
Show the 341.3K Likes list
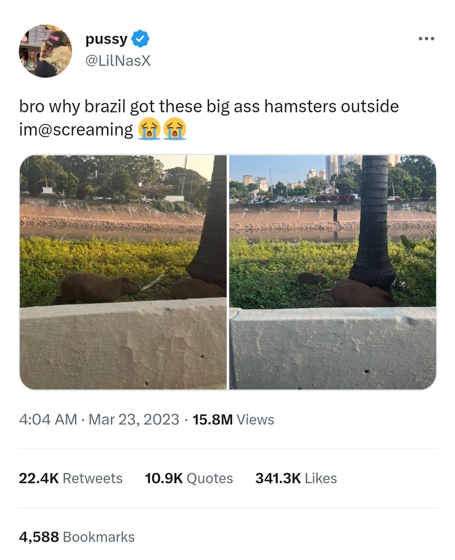296,478
